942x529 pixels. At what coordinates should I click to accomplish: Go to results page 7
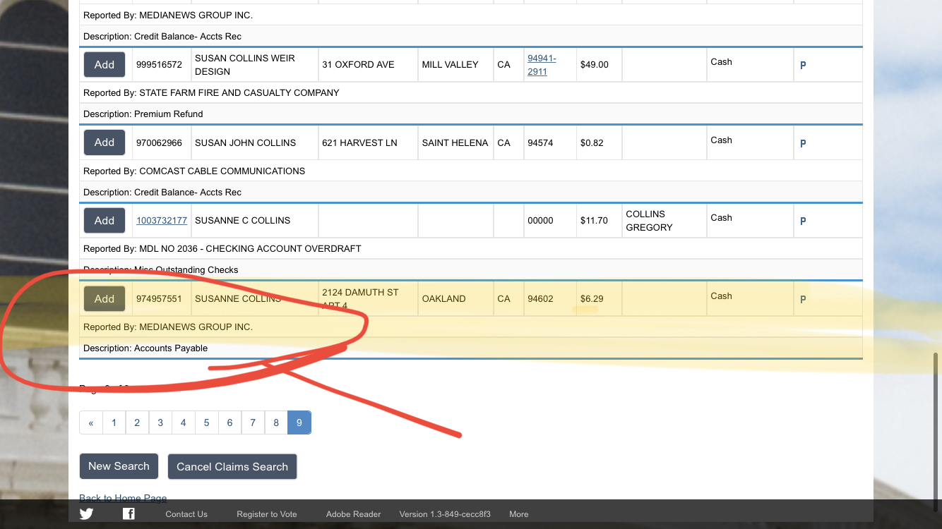pos(253,422)
